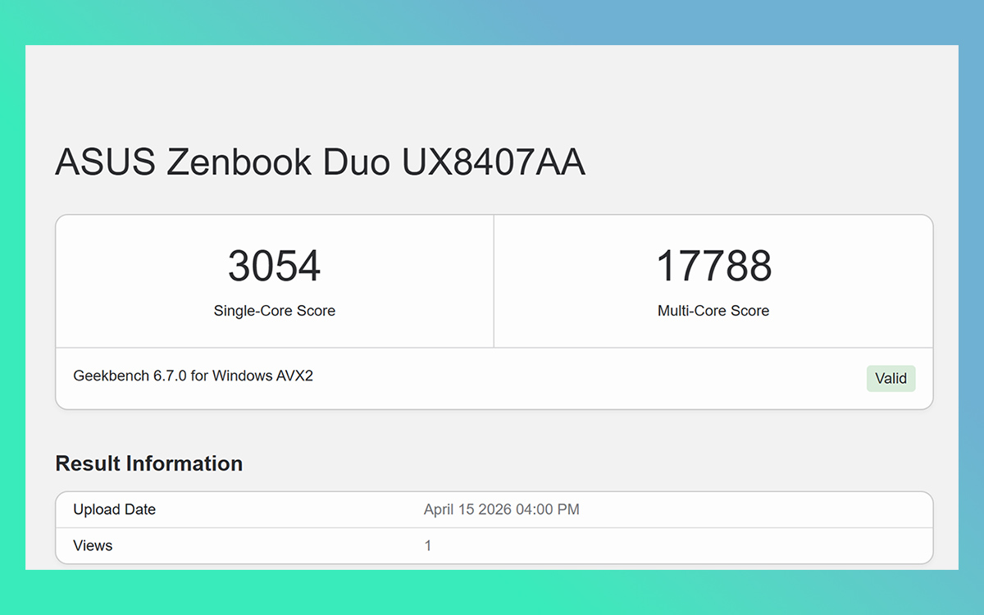984x615 pixels.
Task: Click the Valid status badge
Action: pyautogui.click(x=891, y=378)
